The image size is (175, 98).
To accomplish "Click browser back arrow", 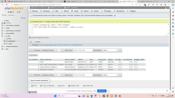I will tap(2, 5).
